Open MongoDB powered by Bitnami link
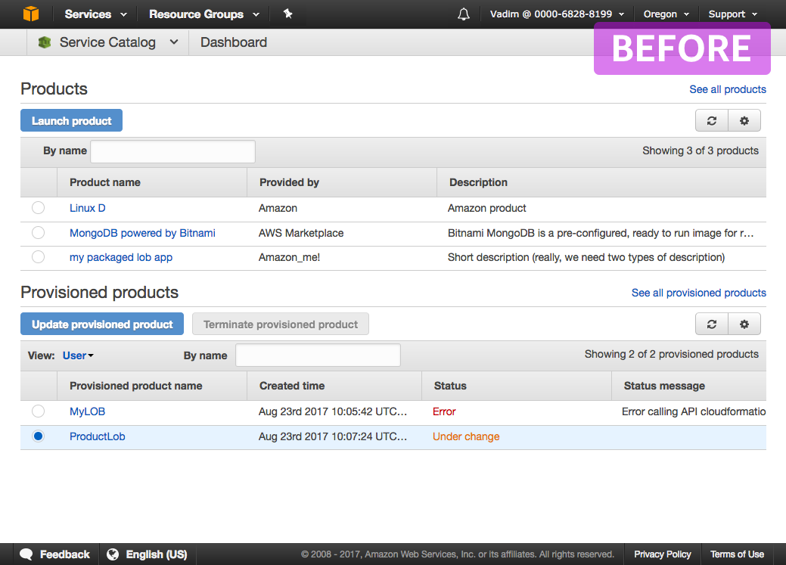 click(142, 233)
